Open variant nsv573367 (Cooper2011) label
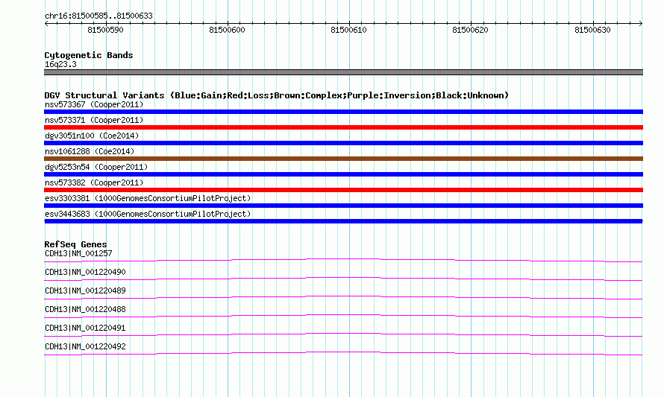 [94, 104]
